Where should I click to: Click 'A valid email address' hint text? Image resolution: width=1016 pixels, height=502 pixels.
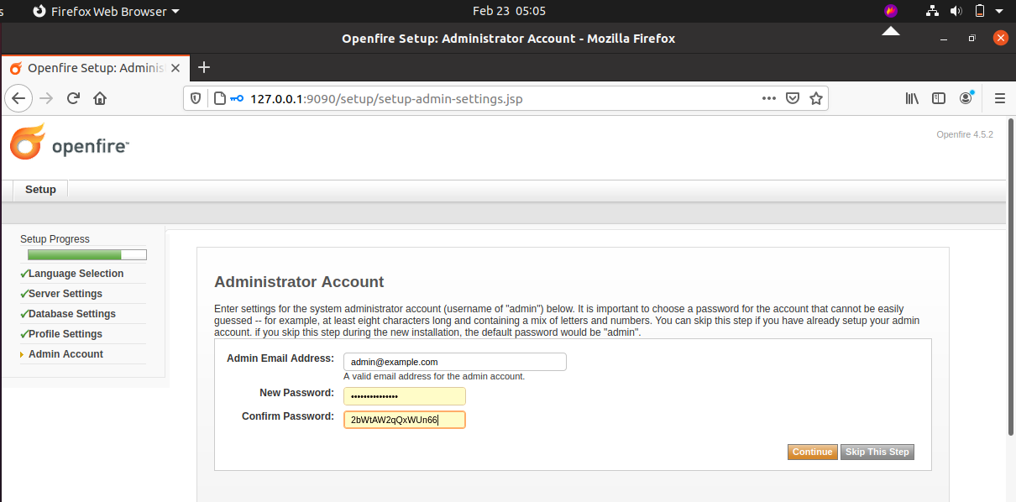coord(434,376)
